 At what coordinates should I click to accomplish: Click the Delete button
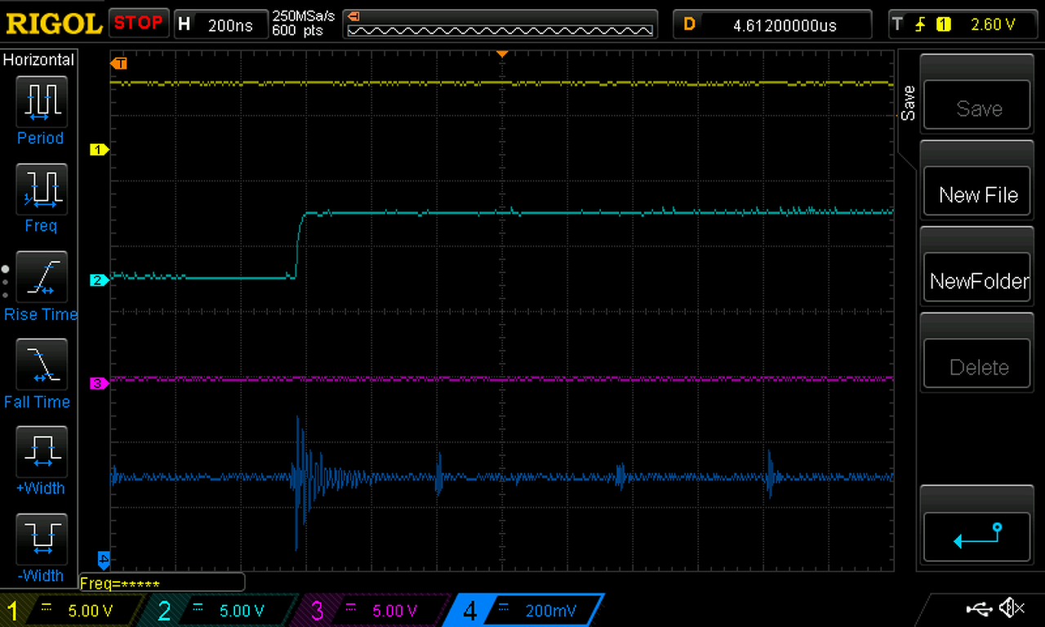(x=976, y=364)
